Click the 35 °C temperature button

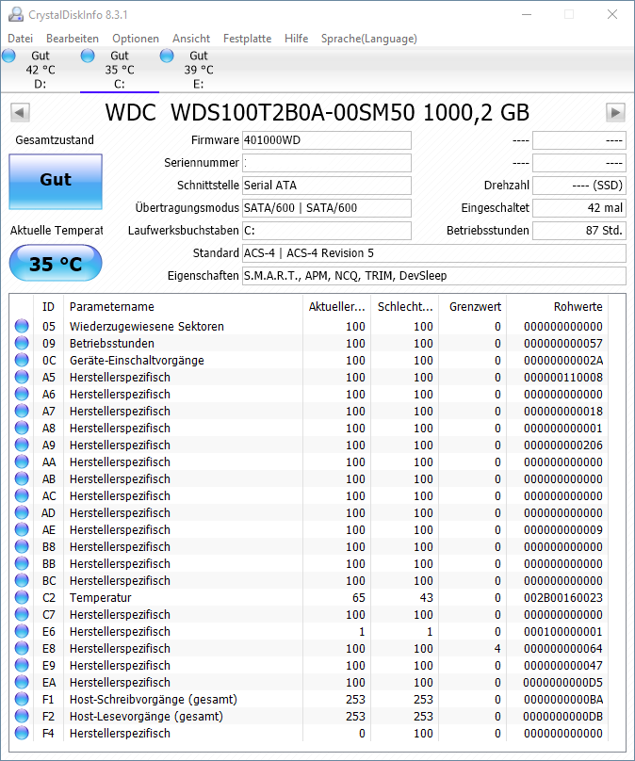56,263
